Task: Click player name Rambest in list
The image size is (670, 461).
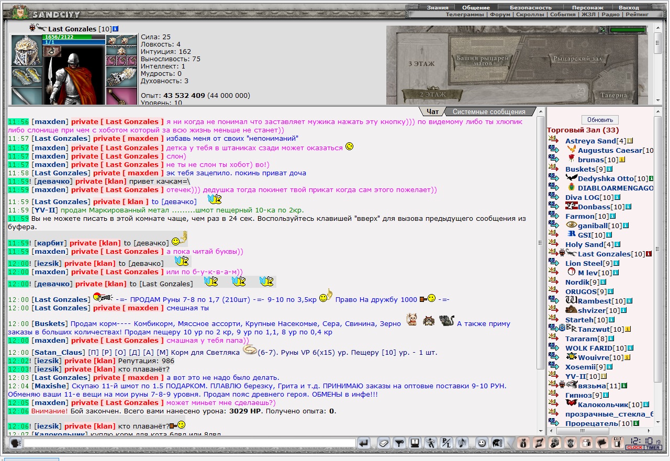Action: coord(595,301)
